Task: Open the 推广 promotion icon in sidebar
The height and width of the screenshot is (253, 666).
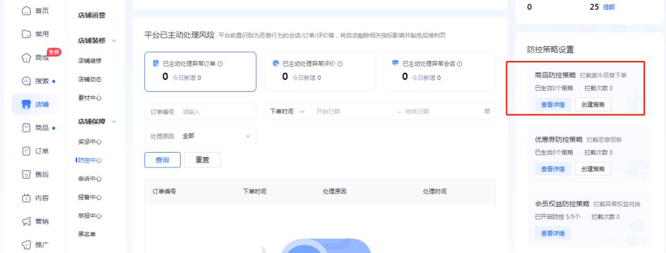Action: 27,244
